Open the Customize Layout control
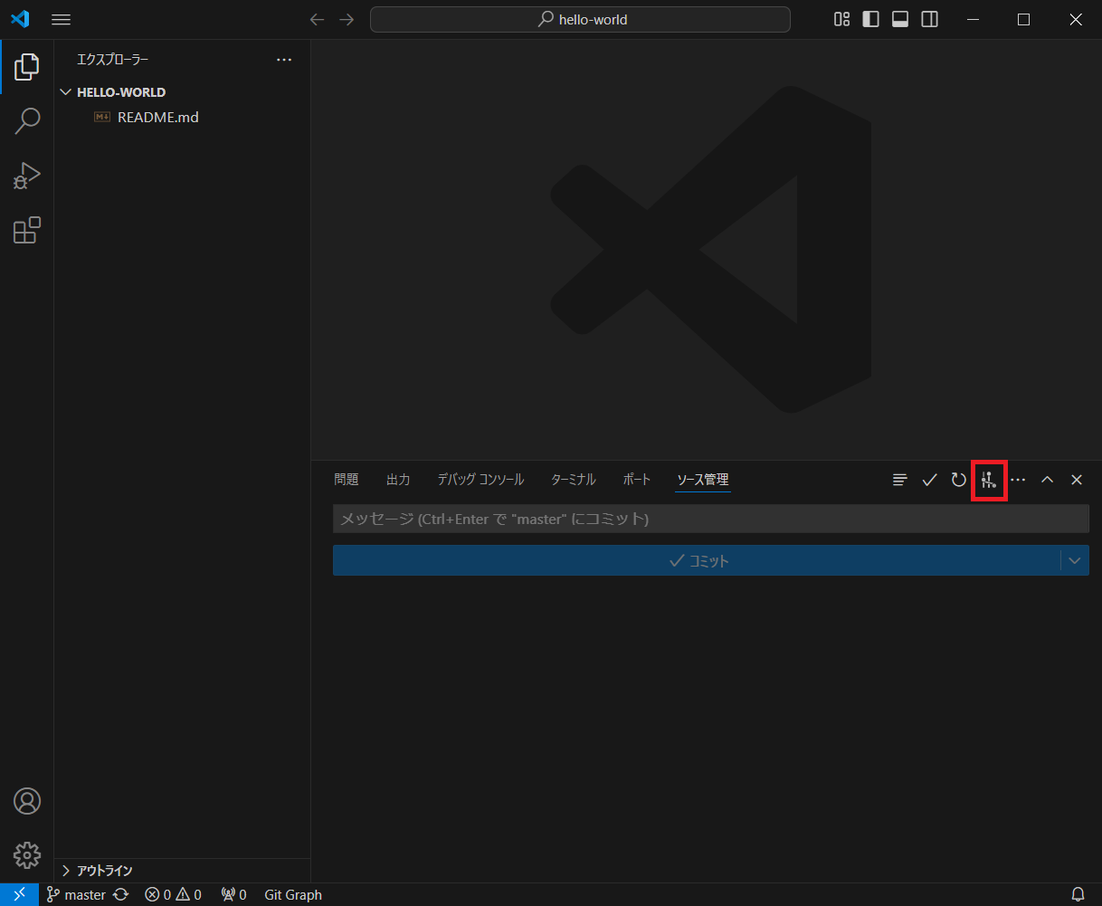 tap(842, 20)
